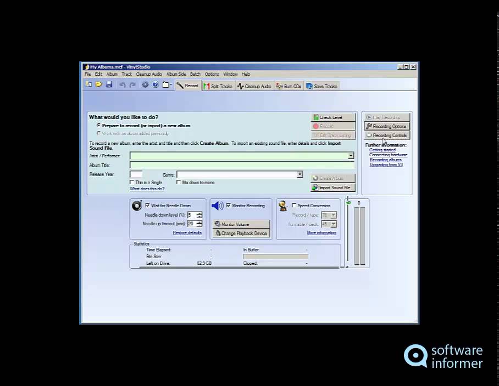Click the Redo arrow toolbar icon

(132, 85)
